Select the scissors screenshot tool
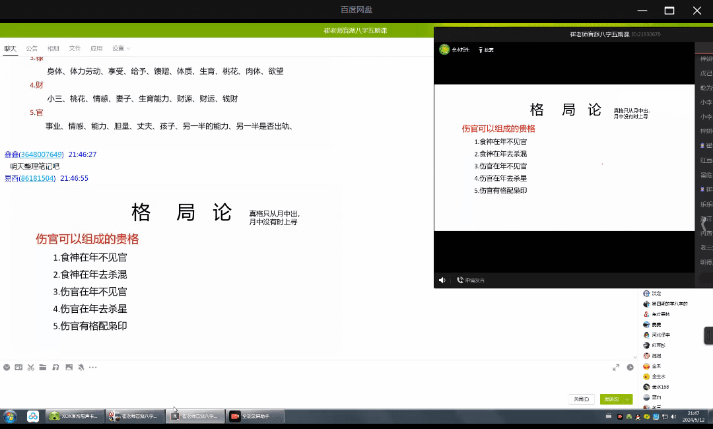 (x=30, y=367)
